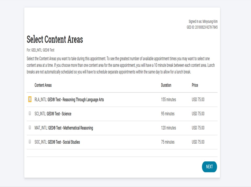Check the Reasoning Through Language Arts checkbox
Viewport: 251px width, 187px height.
coord(30,99)
